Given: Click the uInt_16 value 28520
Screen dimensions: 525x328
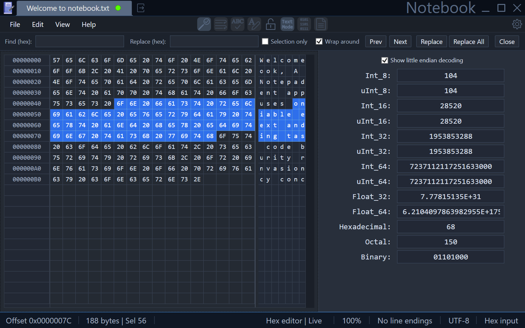Looking at the screenshot, I should click(x=451, y=121).
